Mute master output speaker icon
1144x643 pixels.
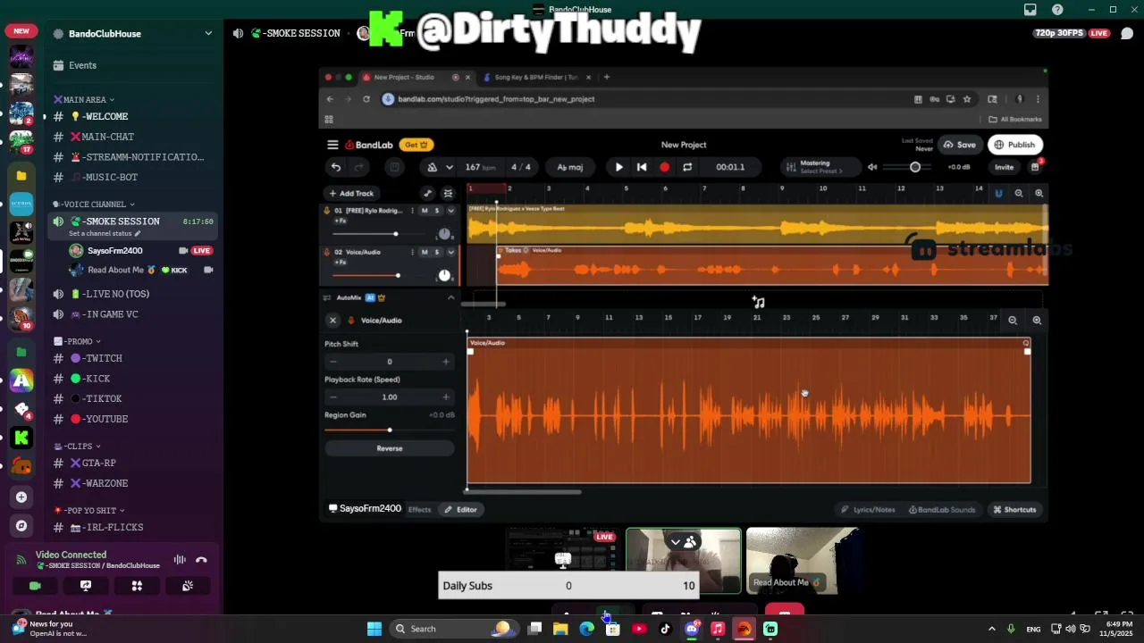click(872, 167)
